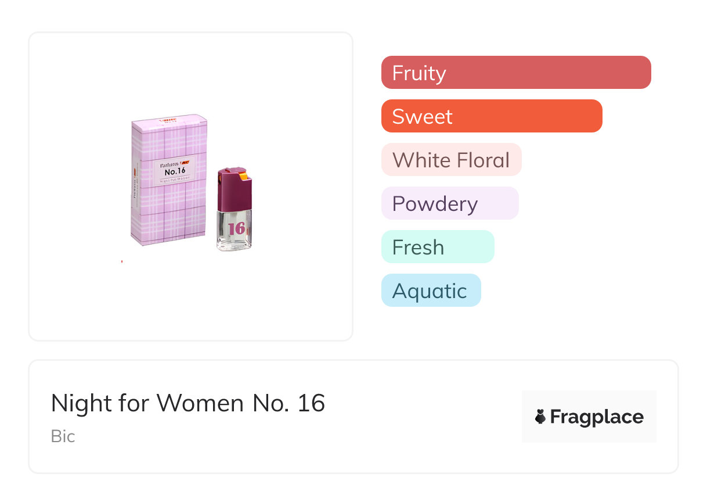This screenshot has width=707, height=502.
Task: Click the Night for Women No. 16 title
Action: 187,403
